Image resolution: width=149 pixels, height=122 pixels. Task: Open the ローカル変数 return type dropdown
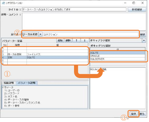coord(40,34)
